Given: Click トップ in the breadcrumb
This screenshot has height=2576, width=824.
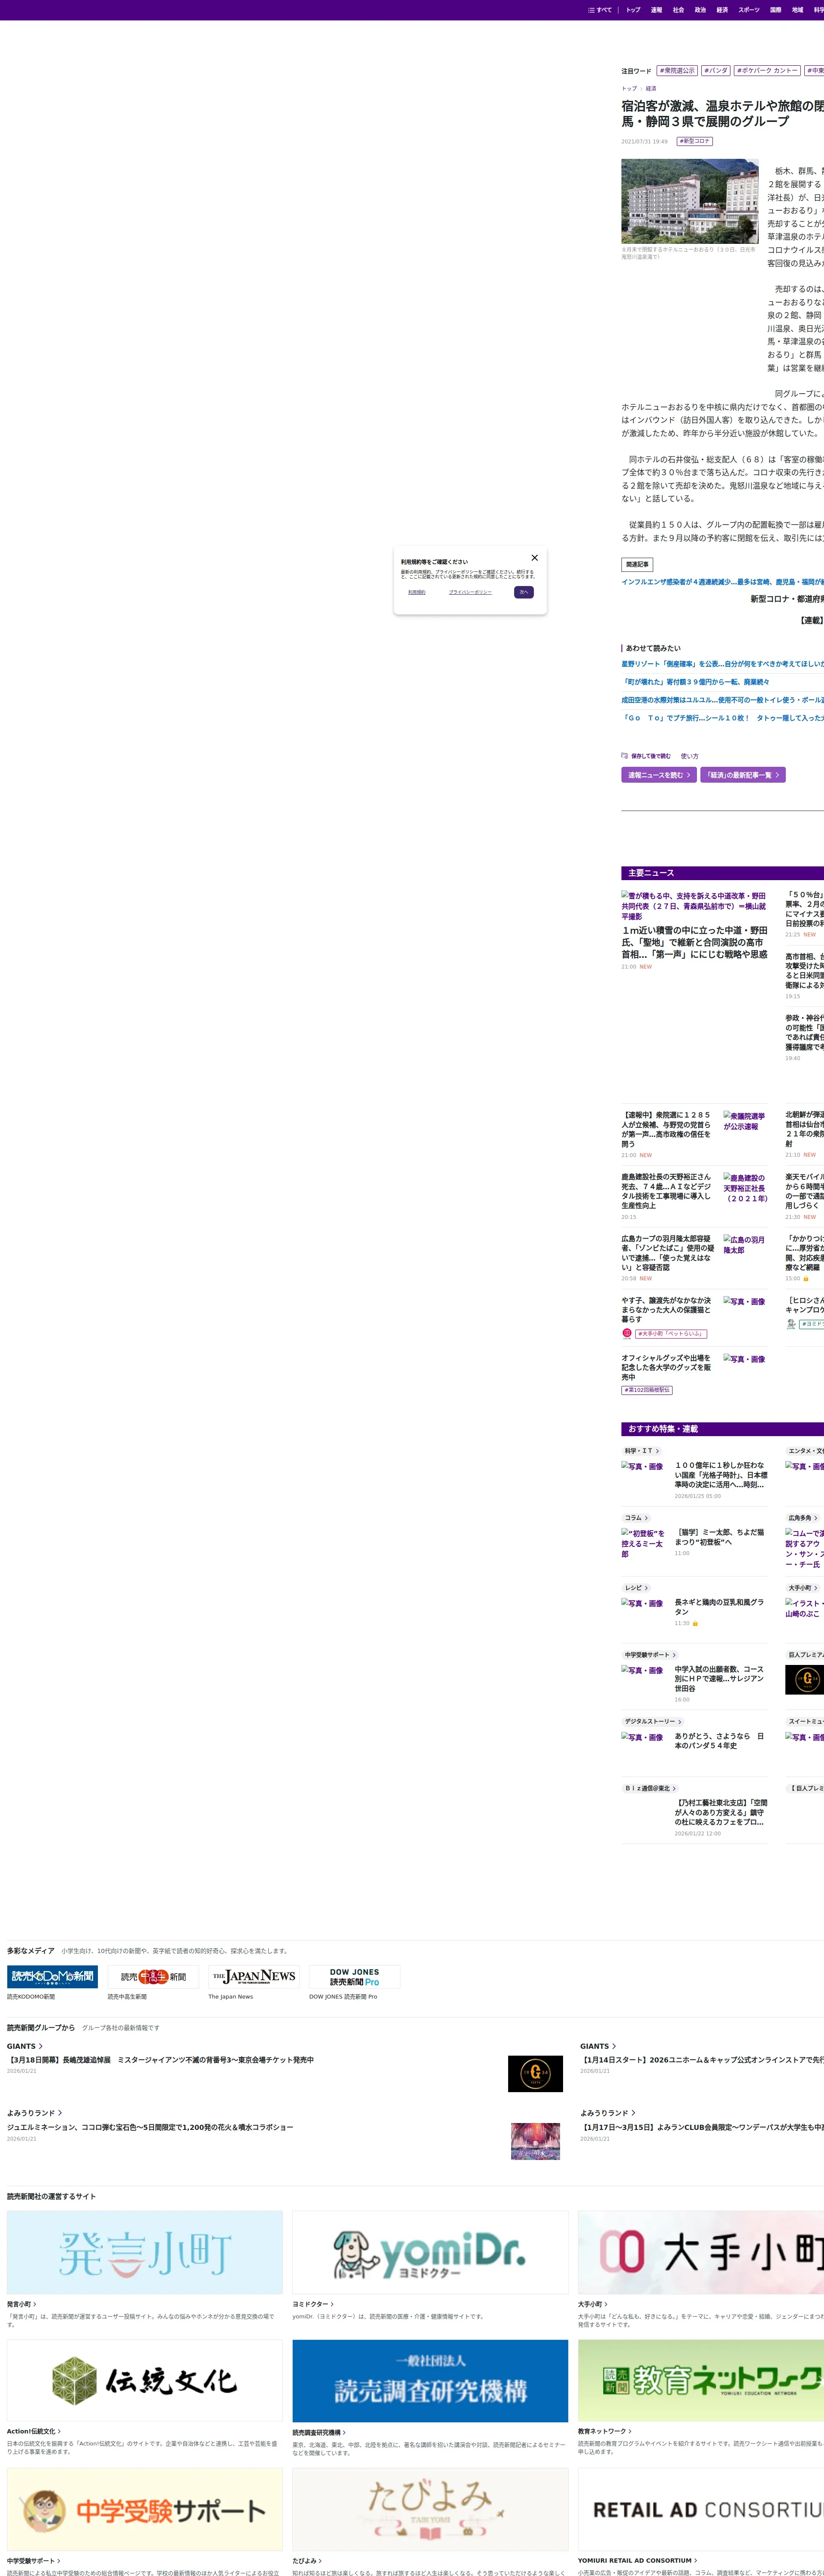Looking at the screenshot, I should click(629, 88).
